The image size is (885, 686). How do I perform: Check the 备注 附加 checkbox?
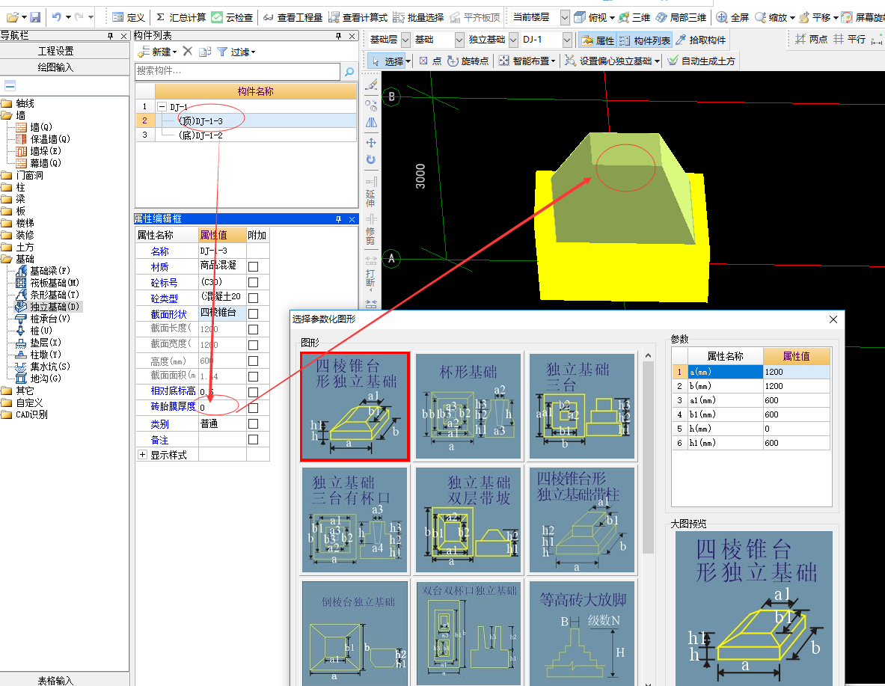[254, 439]
